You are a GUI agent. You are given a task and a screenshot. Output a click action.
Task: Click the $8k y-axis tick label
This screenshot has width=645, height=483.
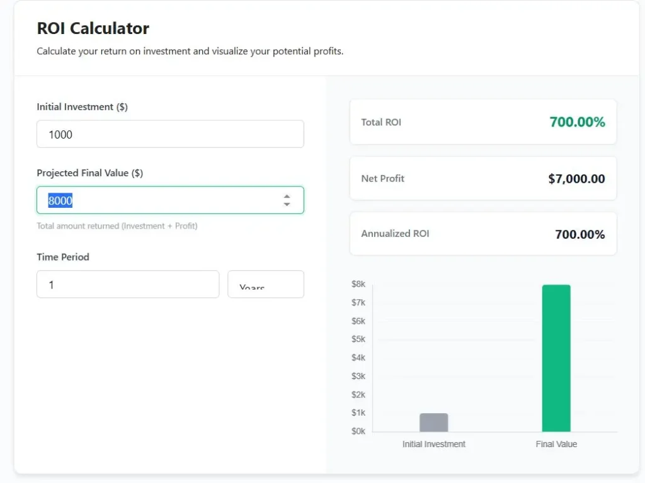tap(358, 284)
